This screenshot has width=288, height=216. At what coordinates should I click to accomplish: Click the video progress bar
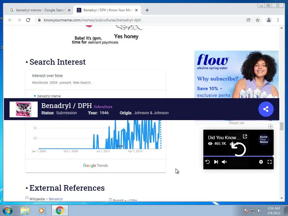click(238, 156)
